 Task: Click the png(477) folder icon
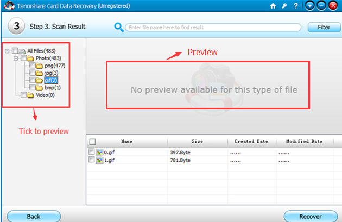40,66
